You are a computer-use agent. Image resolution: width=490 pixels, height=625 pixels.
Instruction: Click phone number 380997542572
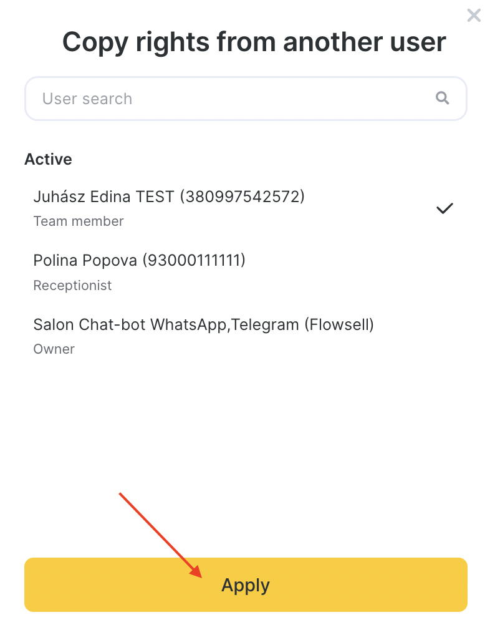pyautogui.click(x=242, y=197)
